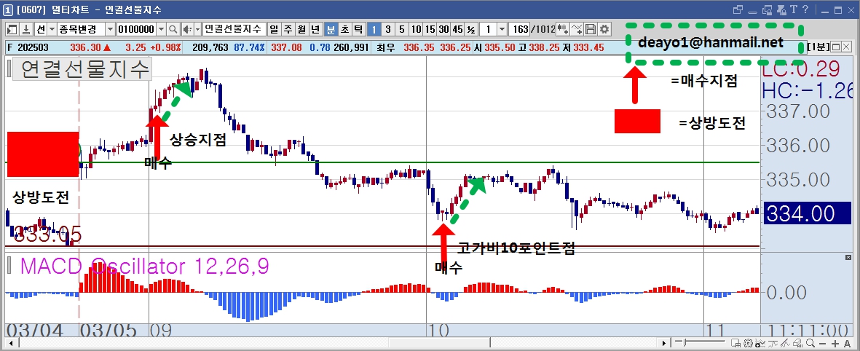This screenshot has height=351, width=860.
Task: Close the 1분 chart pane
Action: pyautogui.click(x=847, y=47)
